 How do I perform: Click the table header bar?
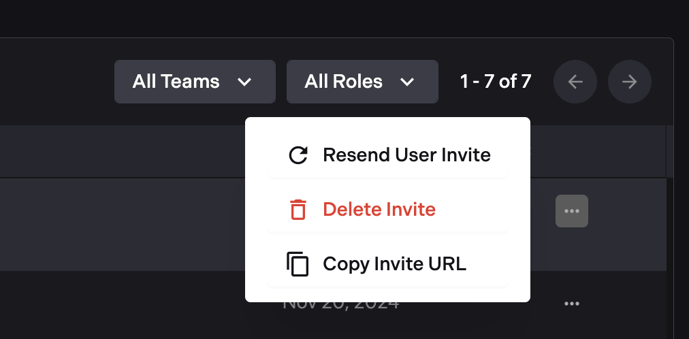[123, 151]
